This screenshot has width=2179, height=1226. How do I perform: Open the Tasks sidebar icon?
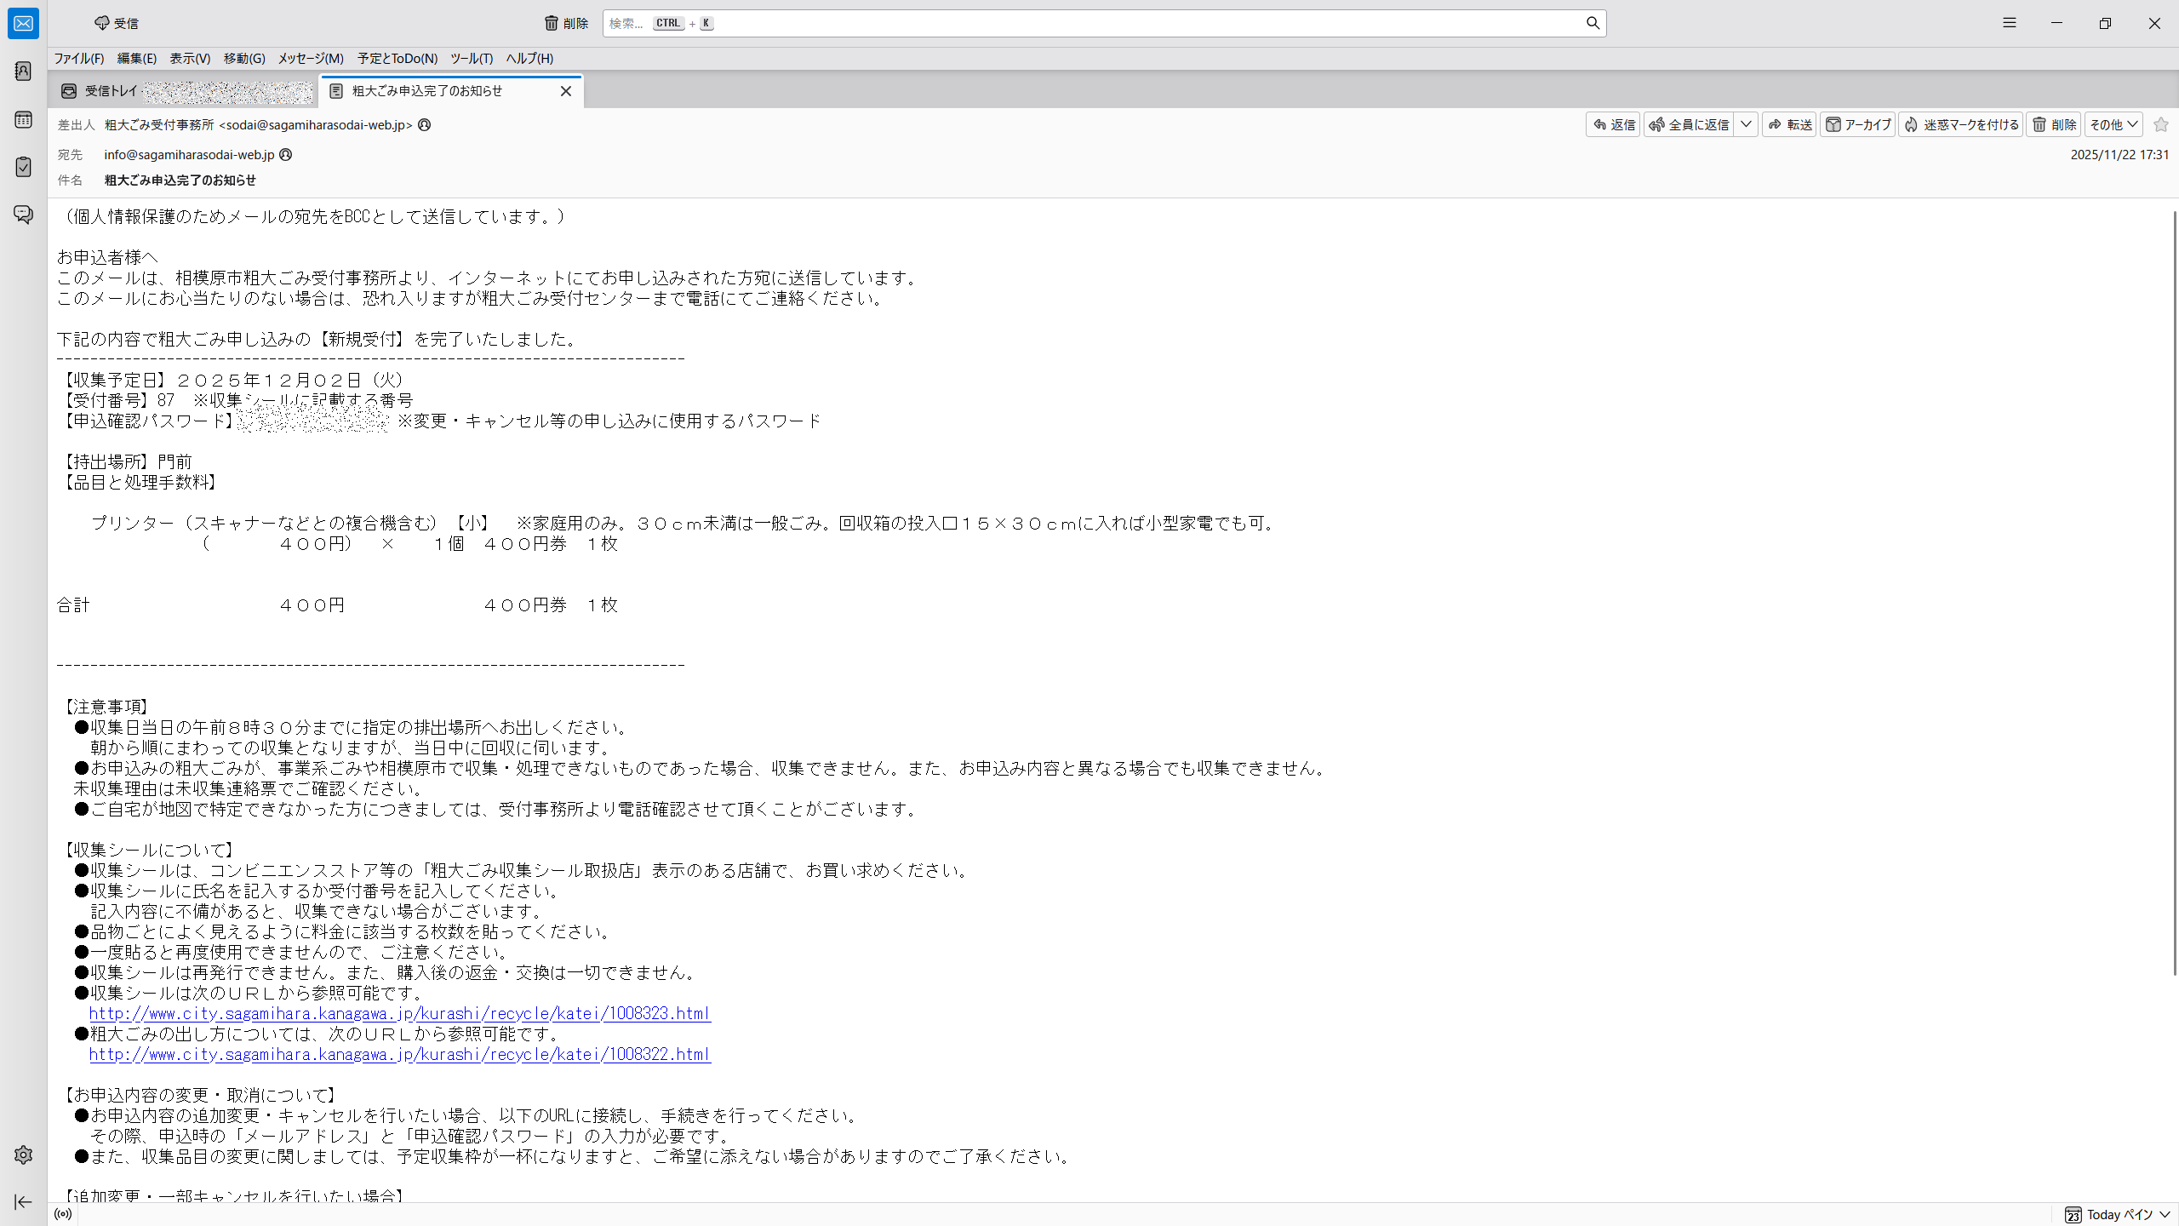(x=23, y=167)
